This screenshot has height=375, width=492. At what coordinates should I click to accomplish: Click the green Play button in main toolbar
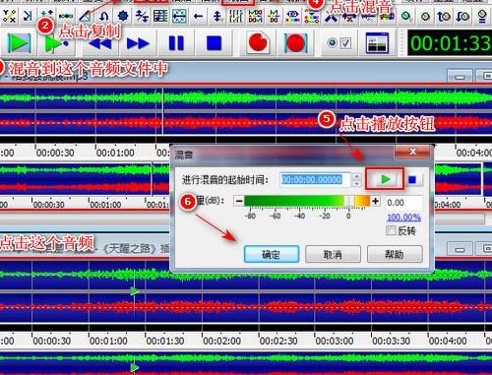[x=19, y=43]
